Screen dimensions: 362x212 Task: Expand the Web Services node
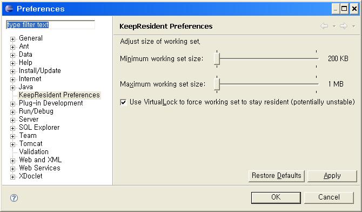pyautogui.click(x=13, y=169)
